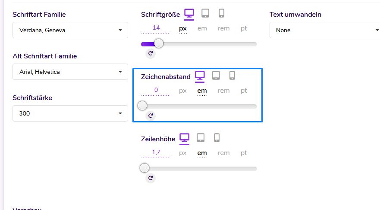
Task: Select mobile device icon for Zeichenabstand
Action: tap(232, 76)
